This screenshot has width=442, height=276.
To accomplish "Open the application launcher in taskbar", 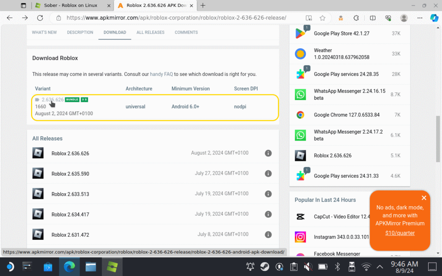I will (x=9, y=267).
